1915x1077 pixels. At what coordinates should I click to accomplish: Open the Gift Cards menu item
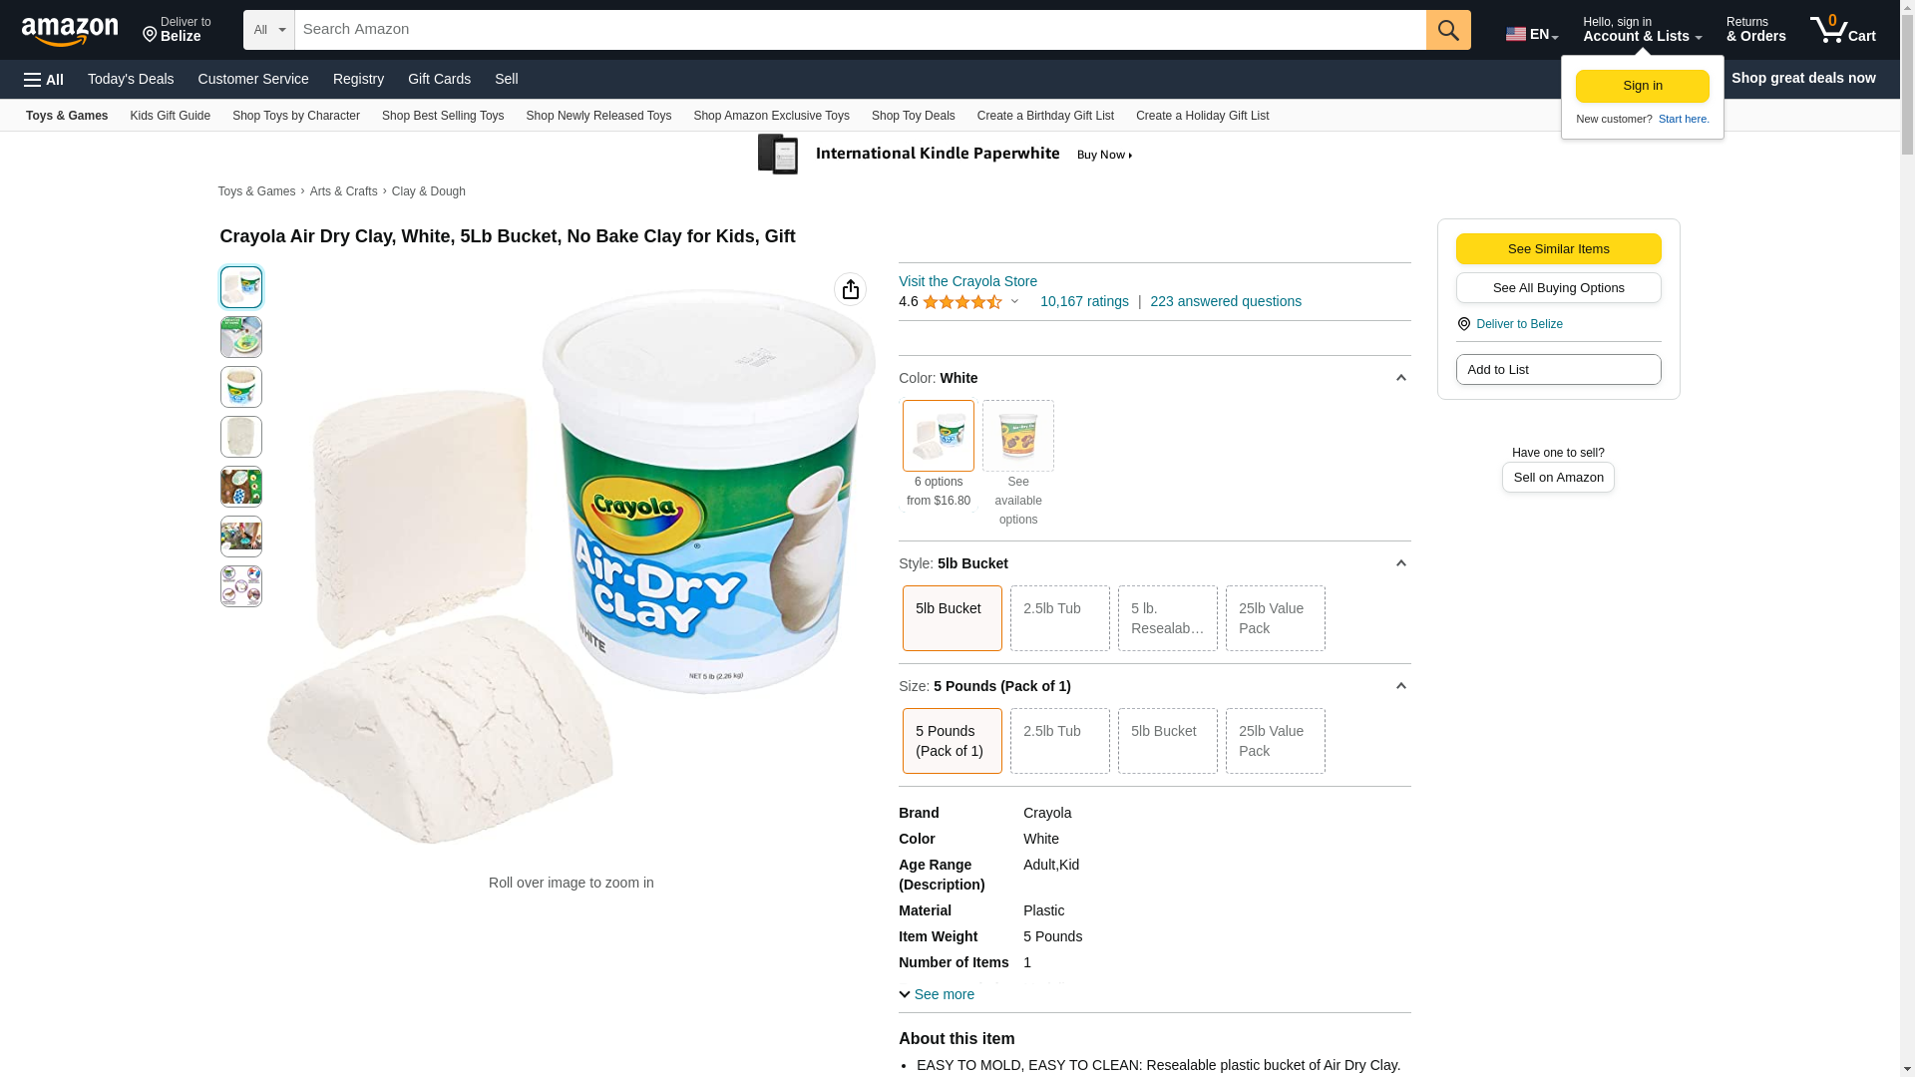click(x=439, y=79)
